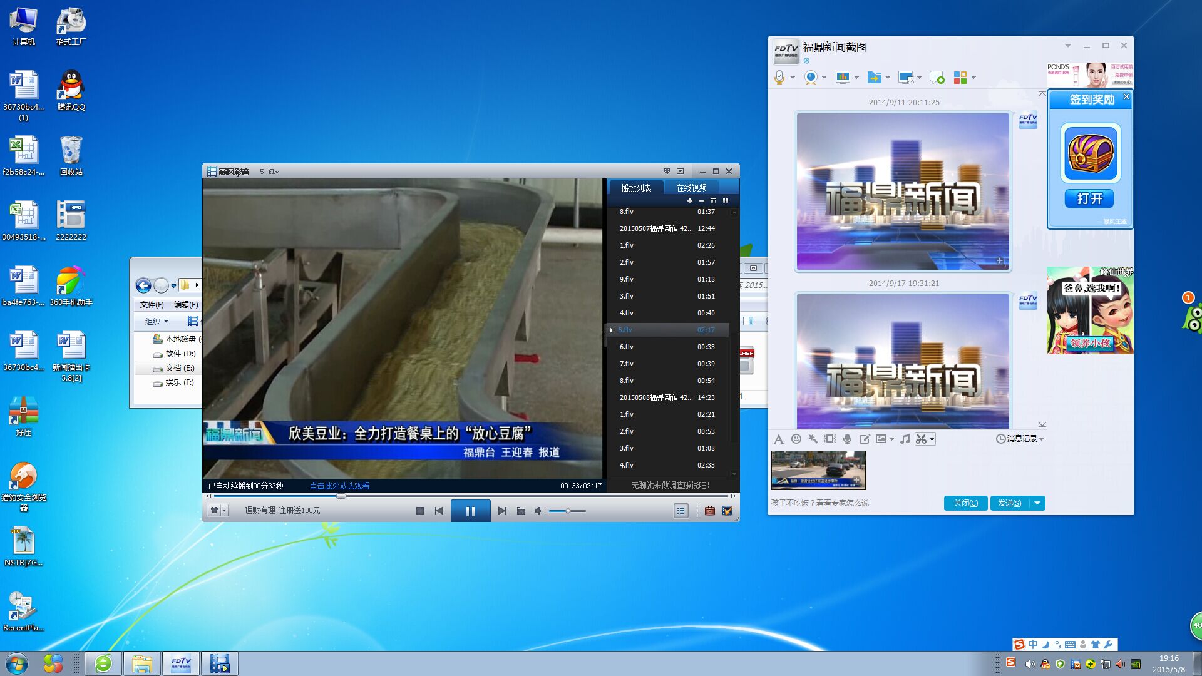Image resolution: width=1202 pixels, height=676 pixels.
Task: Start voice call microphone icon in QQ chat
Action: coord(779,78)
